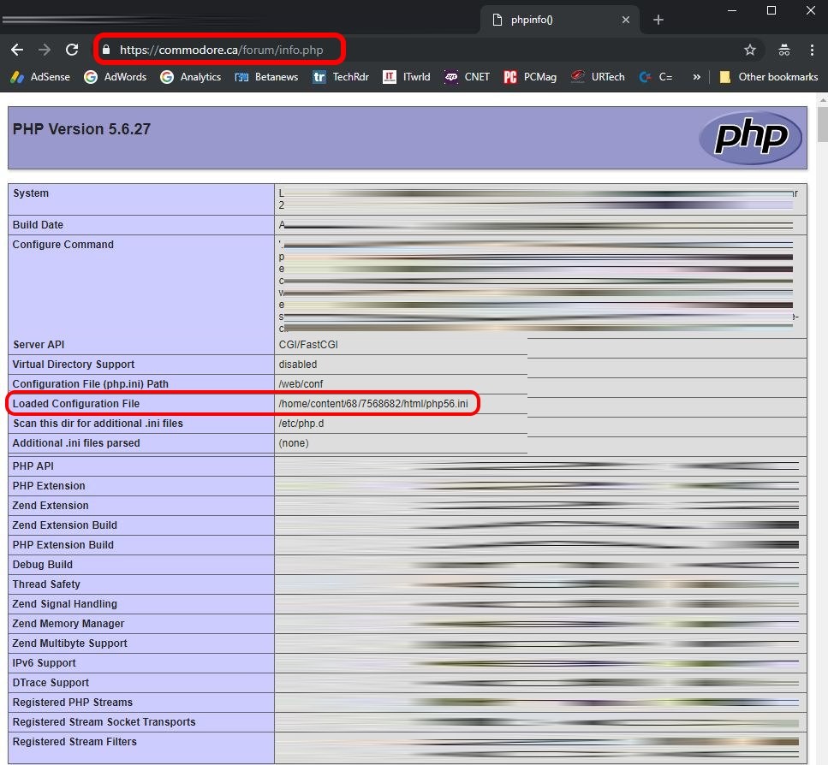This screenshot has width=828, height=765.
Task: Close the phpinfo() tab
Action: pos(626,20)
